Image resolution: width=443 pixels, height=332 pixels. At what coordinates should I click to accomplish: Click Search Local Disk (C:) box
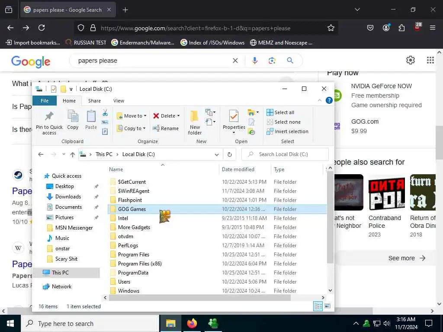pos(285,154)
